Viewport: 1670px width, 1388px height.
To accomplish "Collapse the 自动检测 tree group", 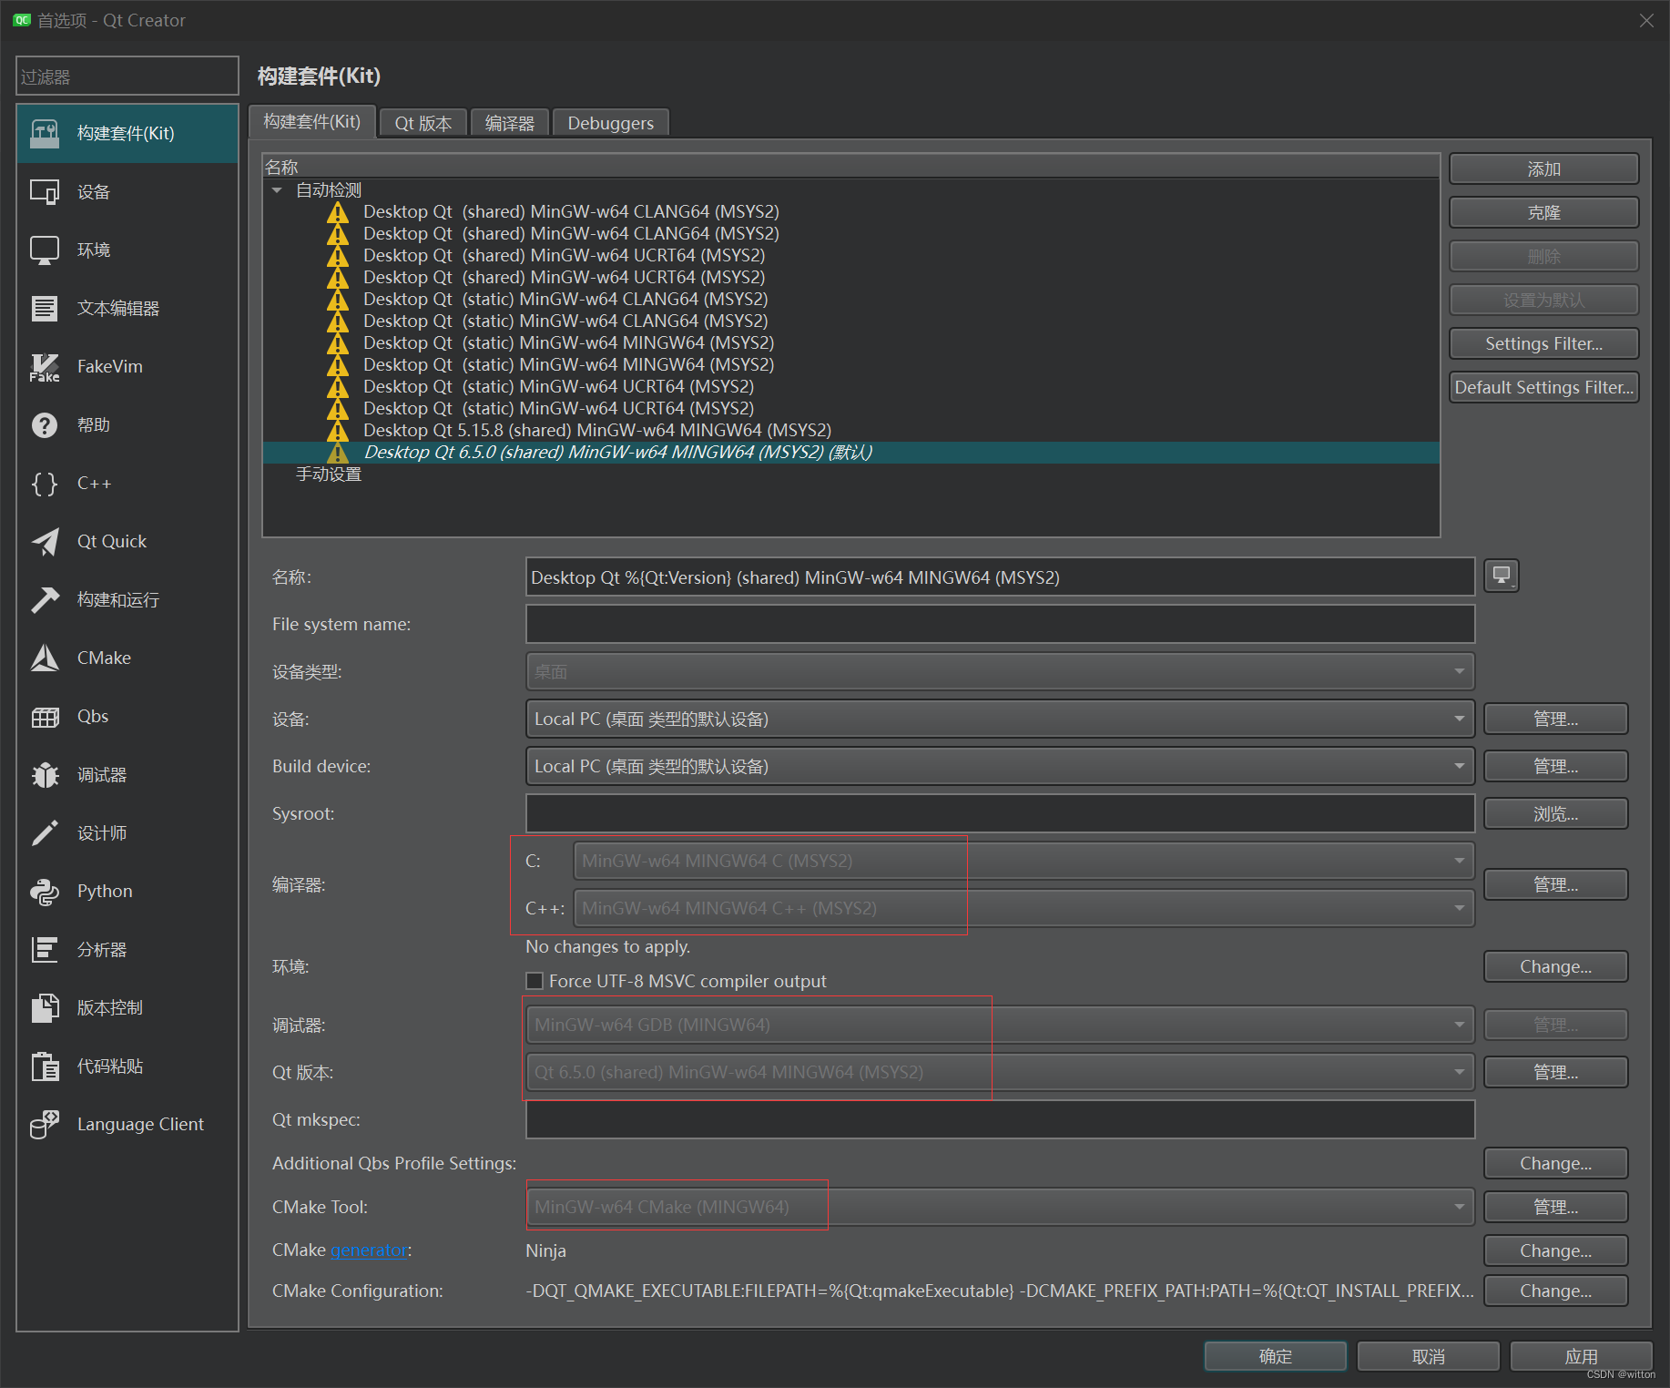I will pyautogui.click(x=277, y=190).
